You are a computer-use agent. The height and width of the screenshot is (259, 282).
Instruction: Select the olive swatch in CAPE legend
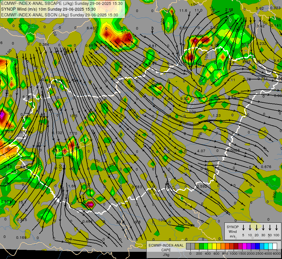(197, 246)
